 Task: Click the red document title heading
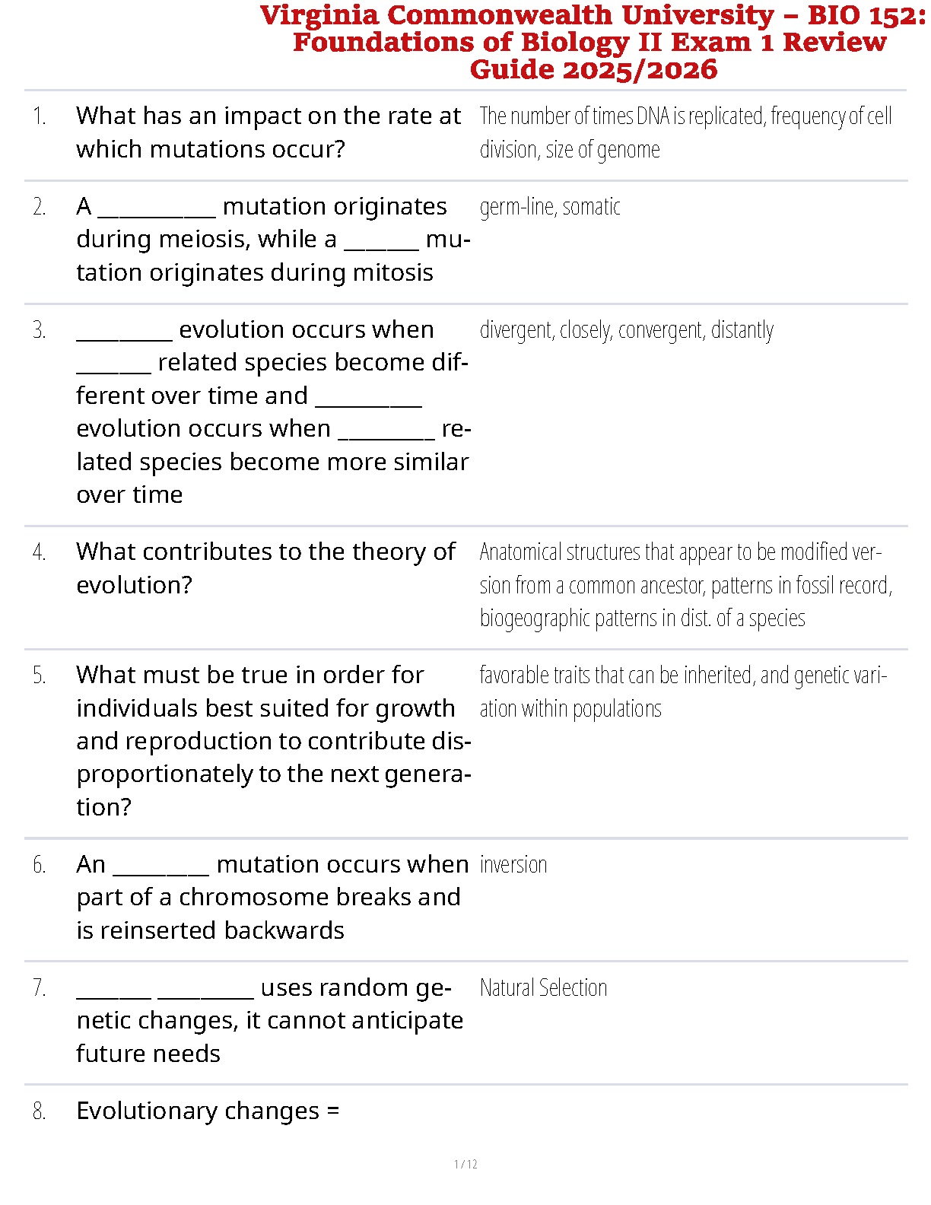592,43
